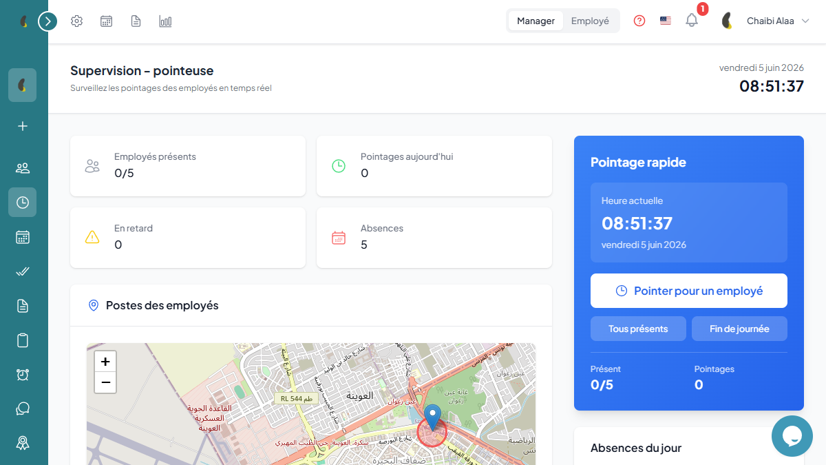Open the documents page icon in sidebar
Screen dimensions: 826x465
(23, 306)
